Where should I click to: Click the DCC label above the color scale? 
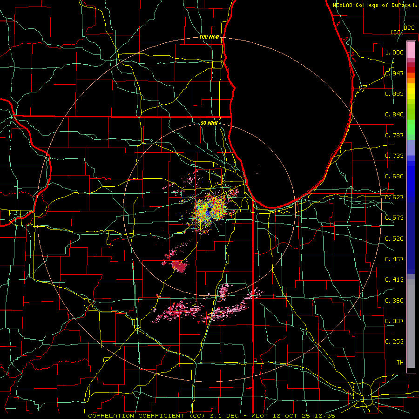[x=409, y=28]
